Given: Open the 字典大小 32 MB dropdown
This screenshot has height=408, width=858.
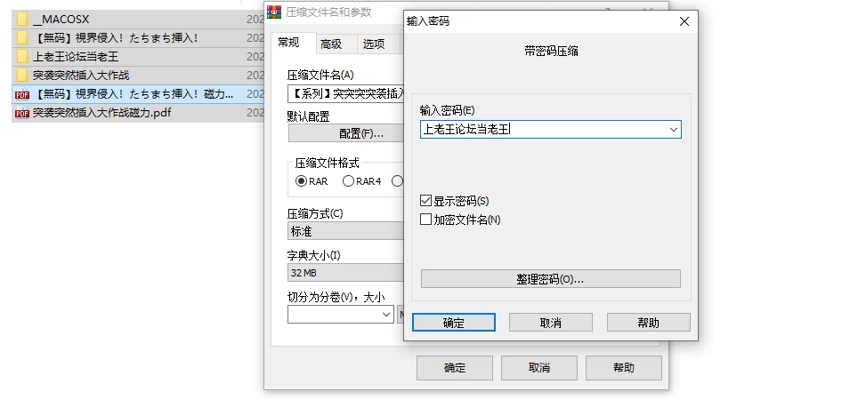Looking at the screenshot, I should (x=345, y=273).
